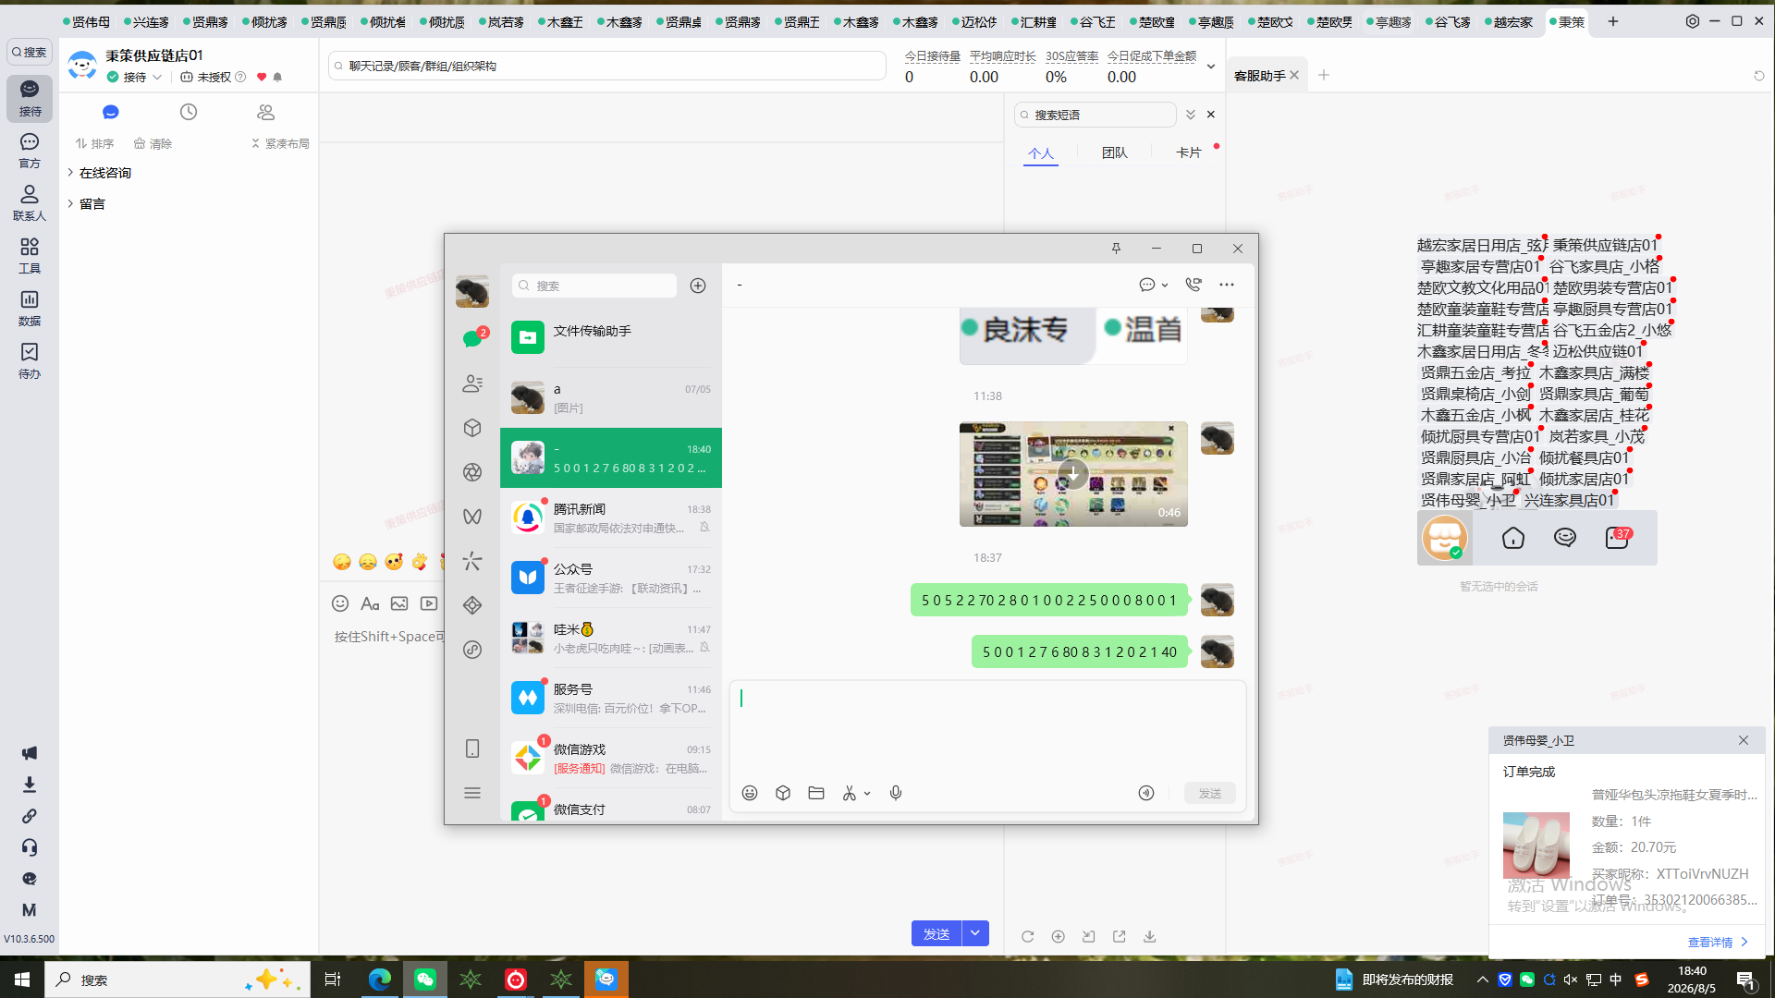Click WeChat voice input microphone icon
Viewport: 1775px width, 998px height.
(x=896, y=793)
